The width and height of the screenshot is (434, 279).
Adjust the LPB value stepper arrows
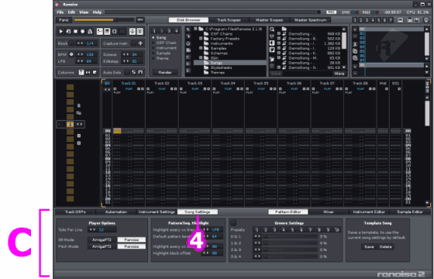pyautogui.click(x=80, y=61)
